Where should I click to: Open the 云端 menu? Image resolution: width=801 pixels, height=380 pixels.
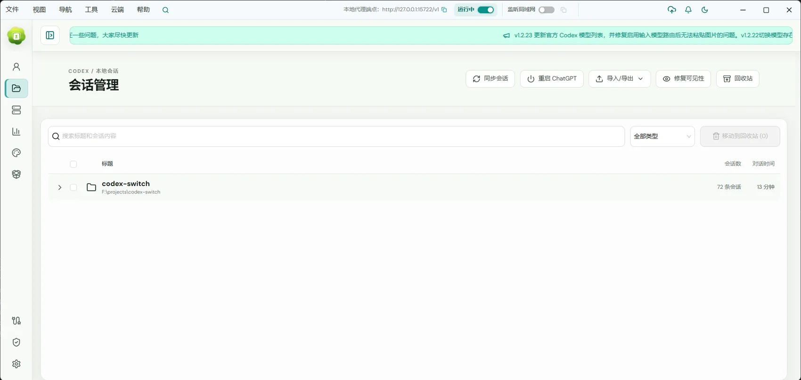point(117,10)
